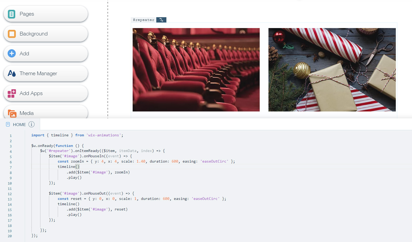Open the Media panel button

[x=45, y=112]
